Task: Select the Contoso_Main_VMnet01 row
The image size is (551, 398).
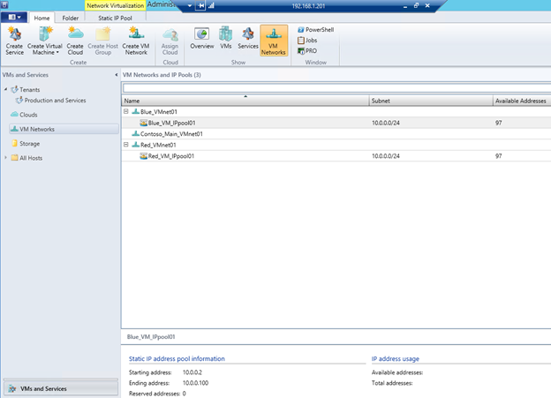Action: coord(336,134)
